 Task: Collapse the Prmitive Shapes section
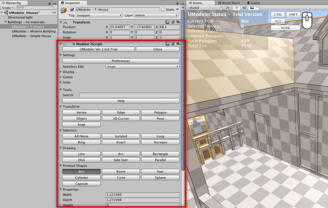[61, 166]
